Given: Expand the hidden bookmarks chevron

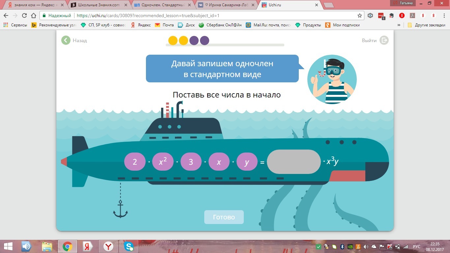Looking at the screenshot, I should [x=399, y=25].
